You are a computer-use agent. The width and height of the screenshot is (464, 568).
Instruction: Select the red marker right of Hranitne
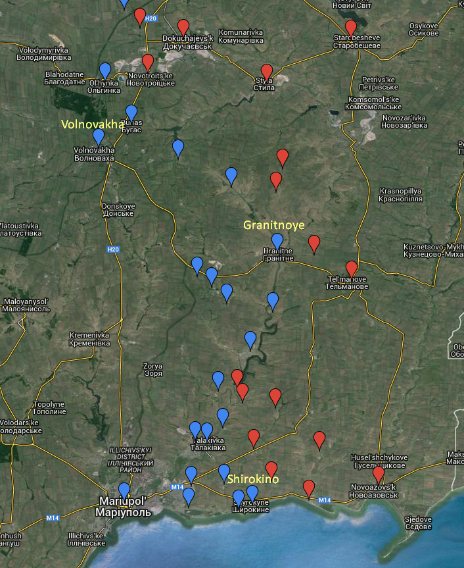click(x=314, y=243)
